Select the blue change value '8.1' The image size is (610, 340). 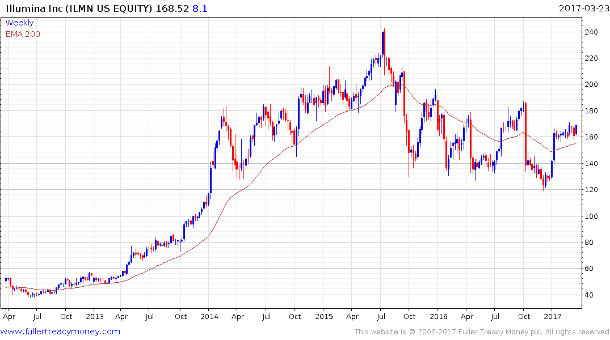[x=200, y=8]
